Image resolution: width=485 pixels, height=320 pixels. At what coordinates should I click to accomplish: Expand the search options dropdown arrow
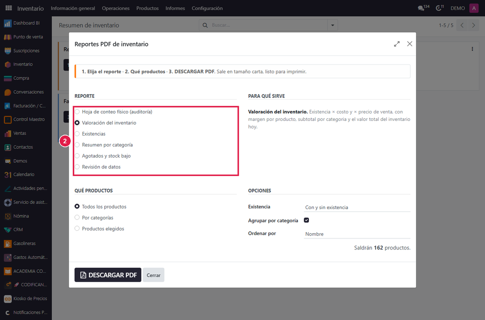click(x=332, y=25)
